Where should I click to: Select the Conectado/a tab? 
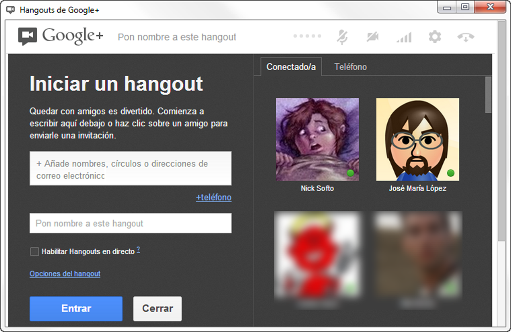[x=291, y=66]
